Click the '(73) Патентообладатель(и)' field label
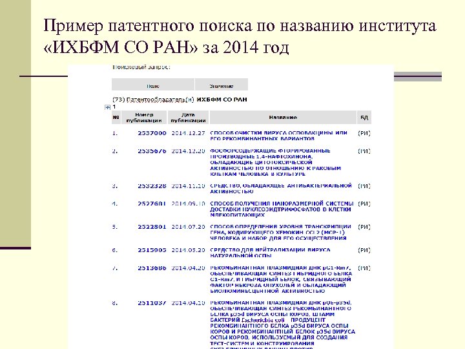 pyautogui.click(x=153, y=100)
